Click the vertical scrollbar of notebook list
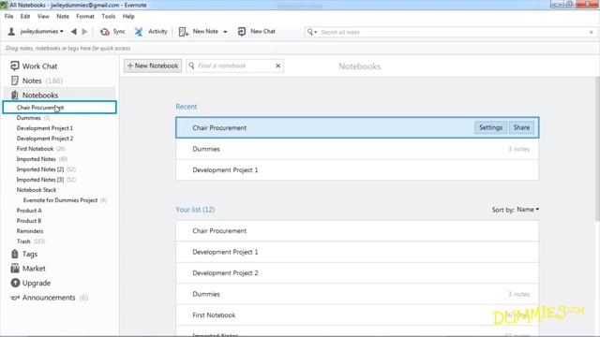The width and height of the screenshot is (600, 337). pos(597,149)
